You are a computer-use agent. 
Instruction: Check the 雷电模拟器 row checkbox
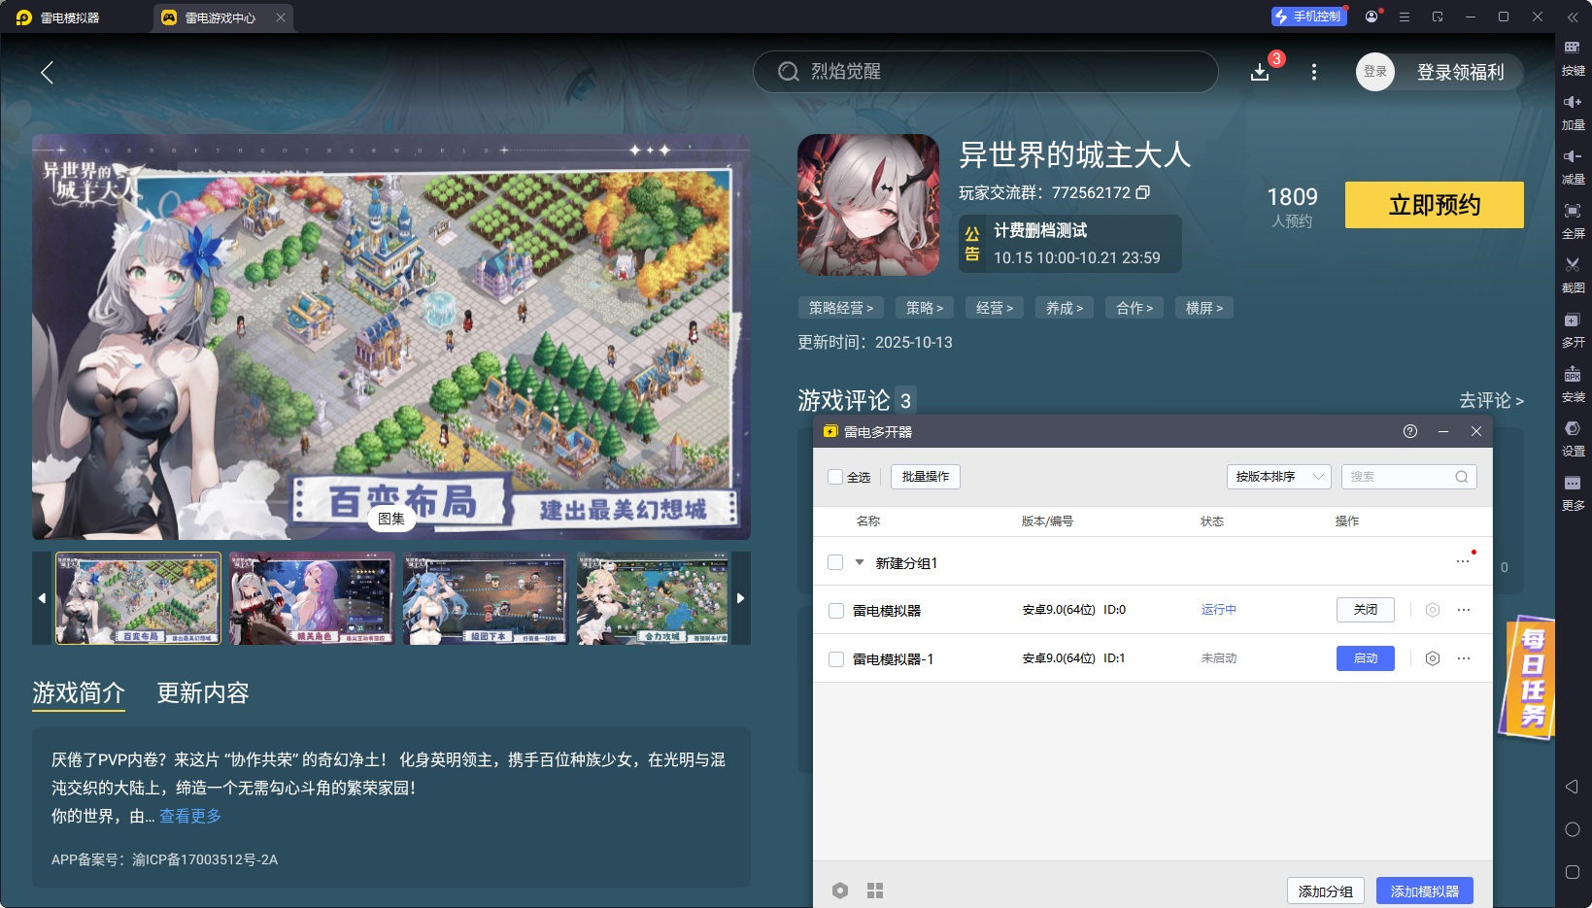click(835, 611)
